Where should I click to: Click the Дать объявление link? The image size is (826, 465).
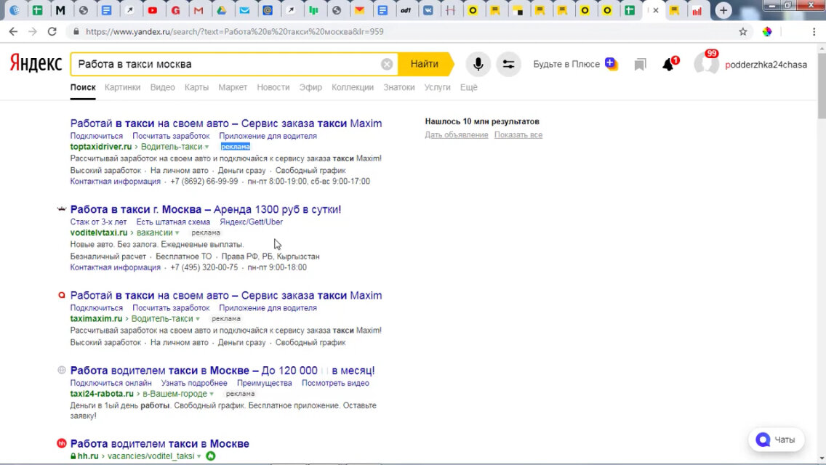click(457, 135)
